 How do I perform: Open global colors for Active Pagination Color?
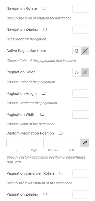[77, 51]
